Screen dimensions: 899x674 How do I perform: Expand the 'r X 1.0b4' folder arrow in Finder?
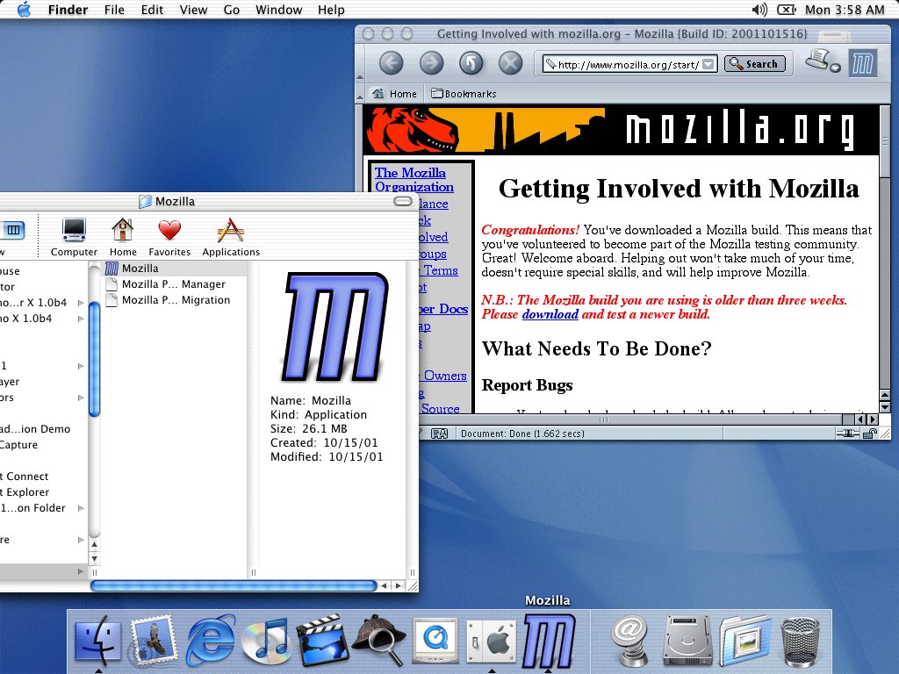[81, 303]
